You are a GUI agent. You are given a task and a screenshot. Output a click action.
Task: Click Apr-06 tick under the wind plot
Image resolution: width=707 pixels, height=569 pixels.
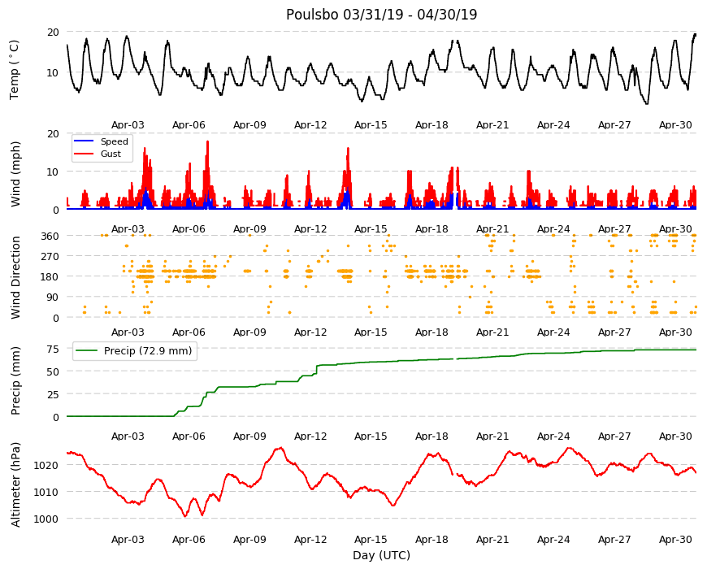click(189, 228)
